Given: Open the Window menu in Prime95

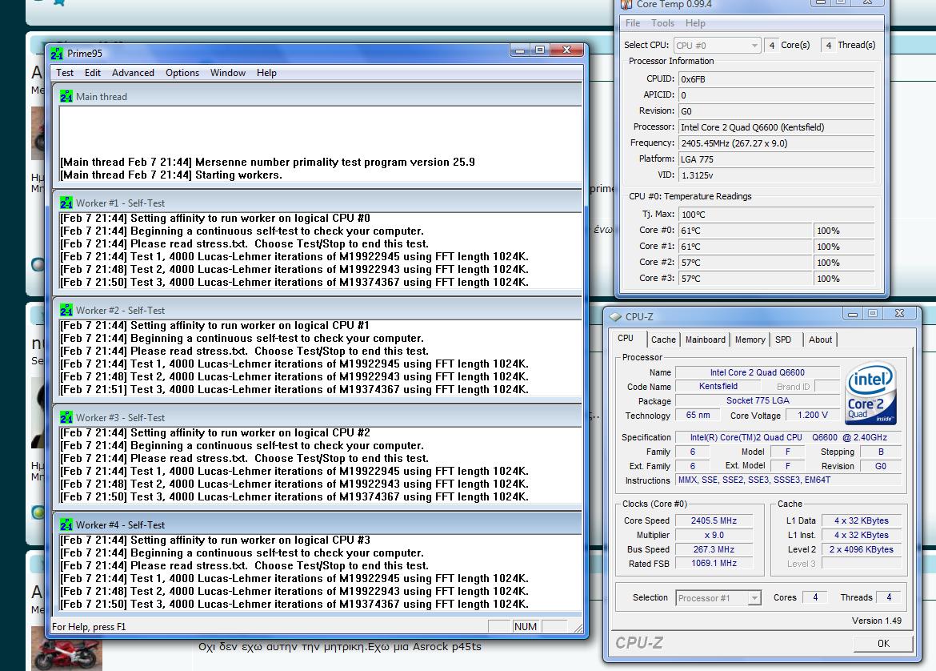Looking at the screenshot, I should [228, 73].
